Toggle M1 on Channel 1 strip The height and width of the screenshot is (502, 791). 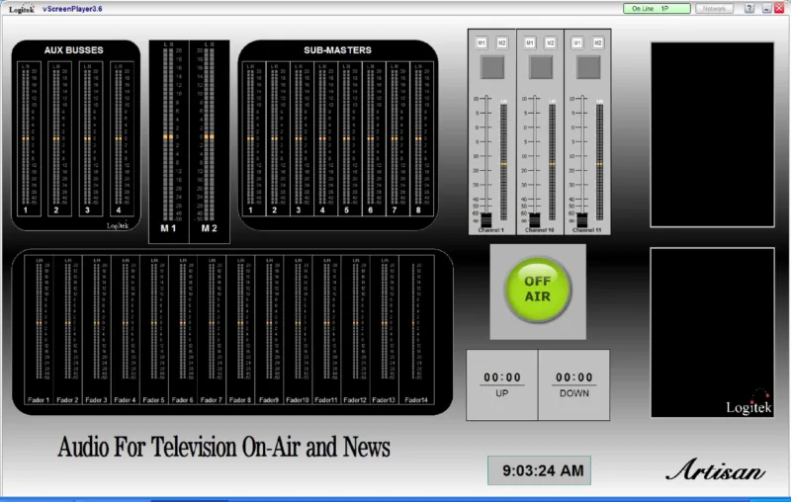click(x=482, y=43)
